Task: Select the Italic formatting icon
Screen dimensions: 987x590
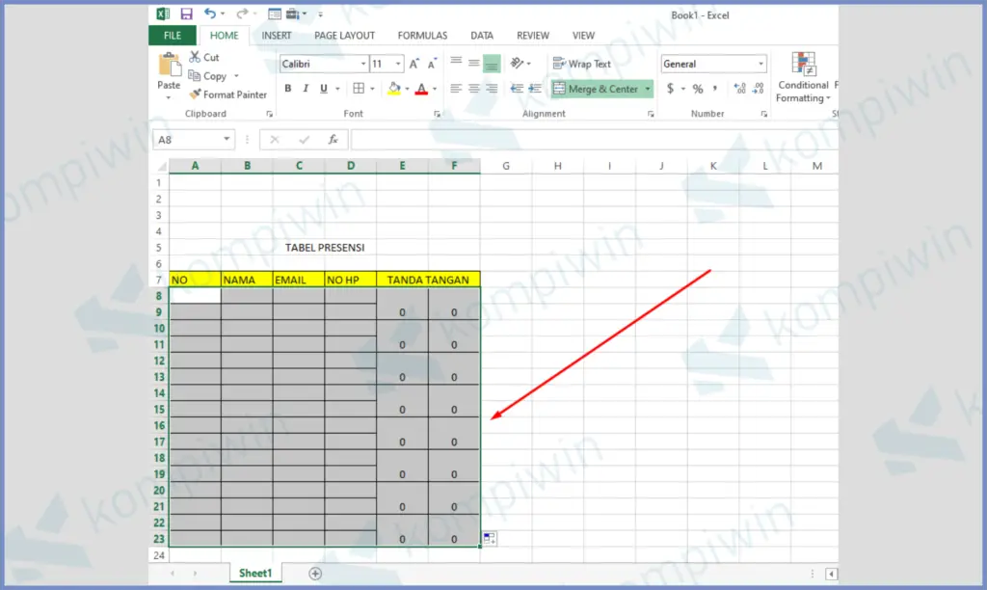Action: pyautogui.click(x=307, y=88)
